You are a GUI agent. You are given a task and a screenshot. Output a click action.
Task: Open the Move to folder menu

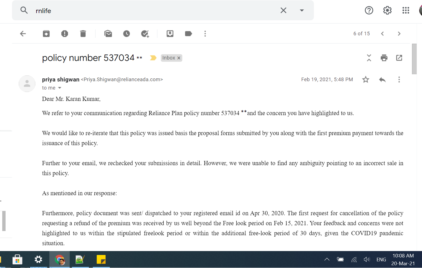pyautogui.click(x=170, y=34)
